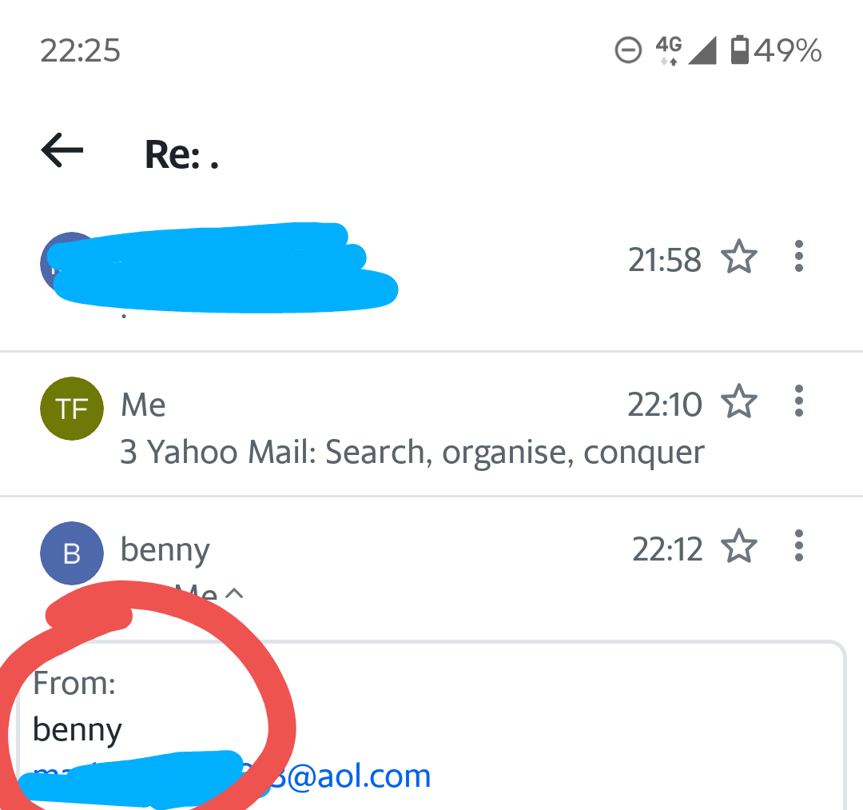Open more options for the 21:58 message
The image size is (863, 810).
[x=798, y=257]
